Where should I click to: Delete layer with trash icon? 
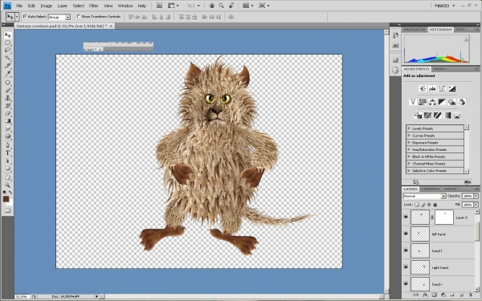coord(470,295)
